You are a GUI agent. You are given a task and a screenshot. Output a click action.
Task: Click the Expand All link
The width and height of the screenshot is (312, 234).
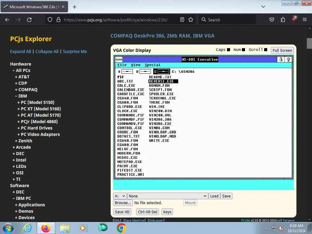(20, 51)
